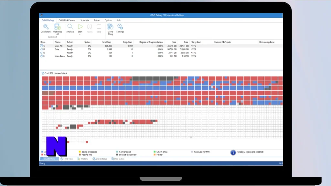Click the orange Folder legend swatch
Viewport: 331px width, 186px height.
click(155, 155)
